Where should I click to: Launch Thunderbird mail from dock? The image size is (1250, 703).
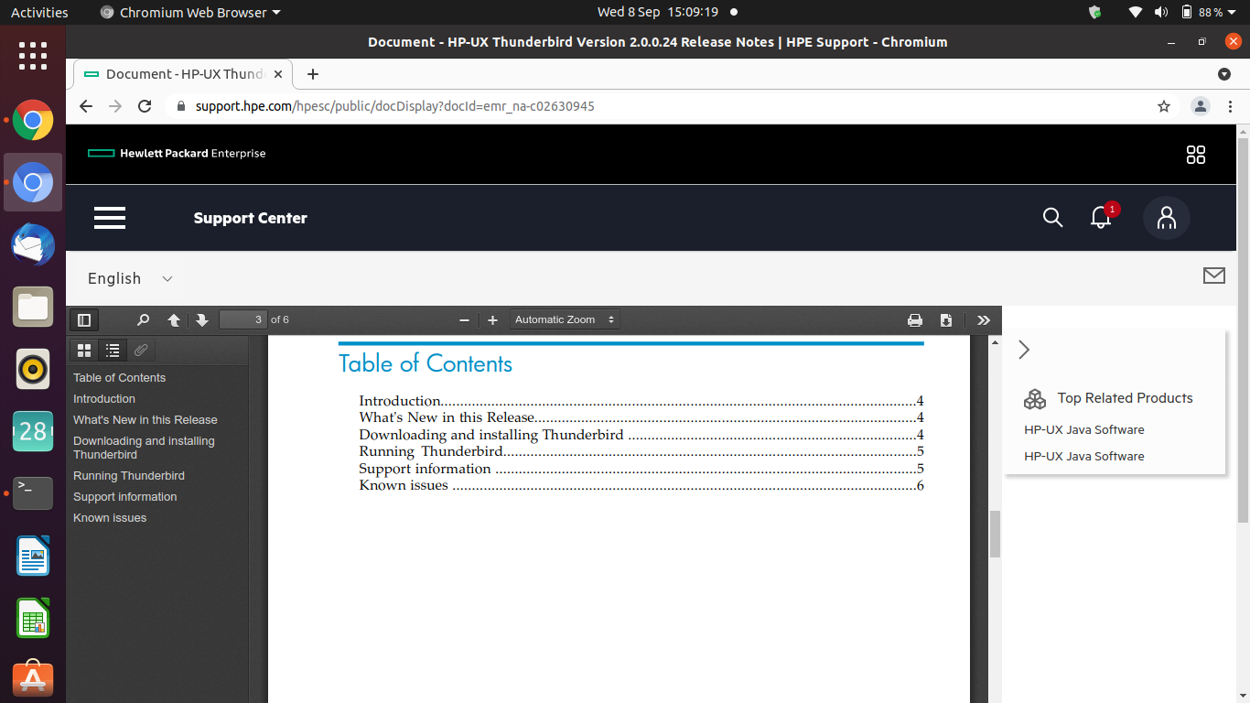pos(33,245)
